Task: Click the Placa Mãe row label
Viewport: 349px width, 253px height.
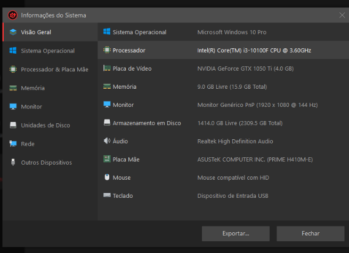Action: [126, 159]
